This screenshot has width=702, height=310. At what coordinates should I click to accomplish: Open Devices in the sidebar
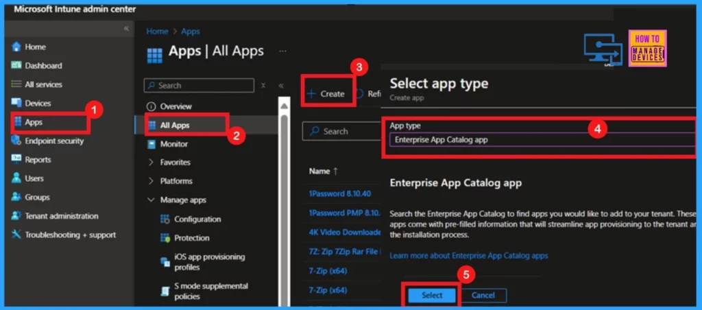point(38,103)
